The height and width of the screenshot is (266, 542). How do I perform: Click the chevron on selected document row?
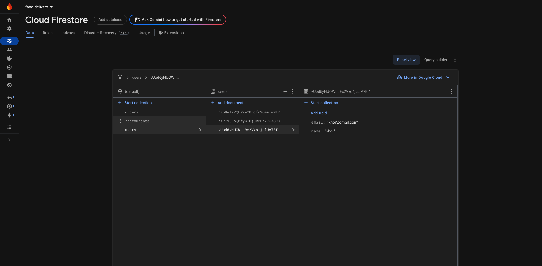click(x=293, y=130)
